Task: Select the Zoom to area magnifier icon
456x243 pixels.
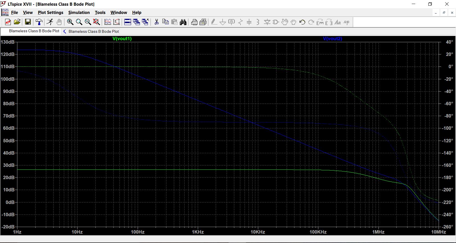Action: tap(79, 22)
